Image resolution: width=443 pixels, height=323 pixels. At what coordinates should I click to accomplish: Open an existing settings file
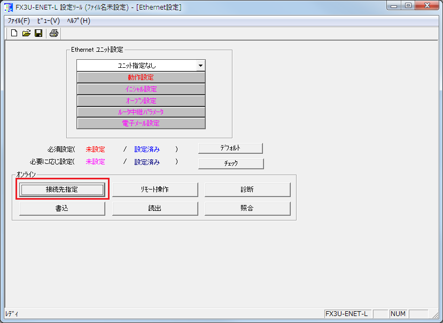coord(26,33)
